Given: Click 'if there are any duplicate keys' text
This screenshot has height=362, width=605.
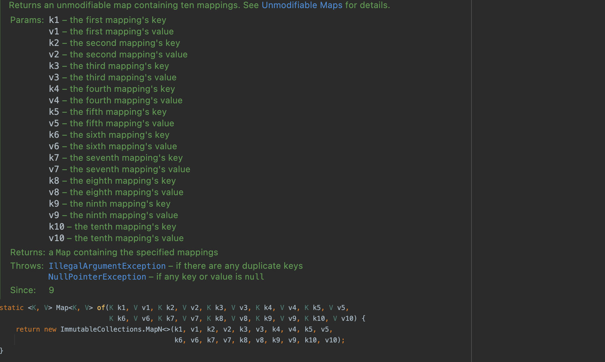Looking at the screenshot, I should (239, 266).
